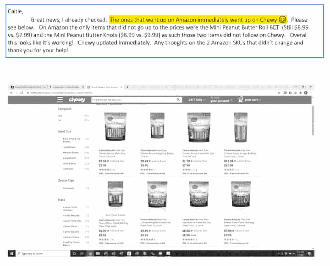
Task: Check the Giant Breeds filter
Action: pyautogui.click(x=59, y=164)
